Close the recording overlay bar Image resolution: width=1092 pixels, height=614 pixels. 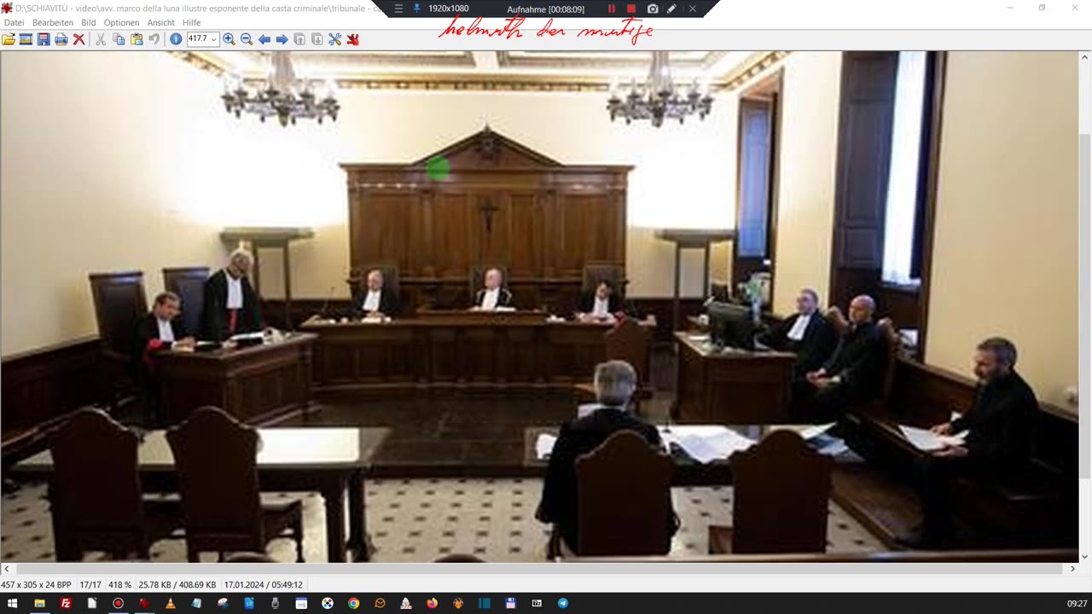pyautogui.click(x=692, y=9)
